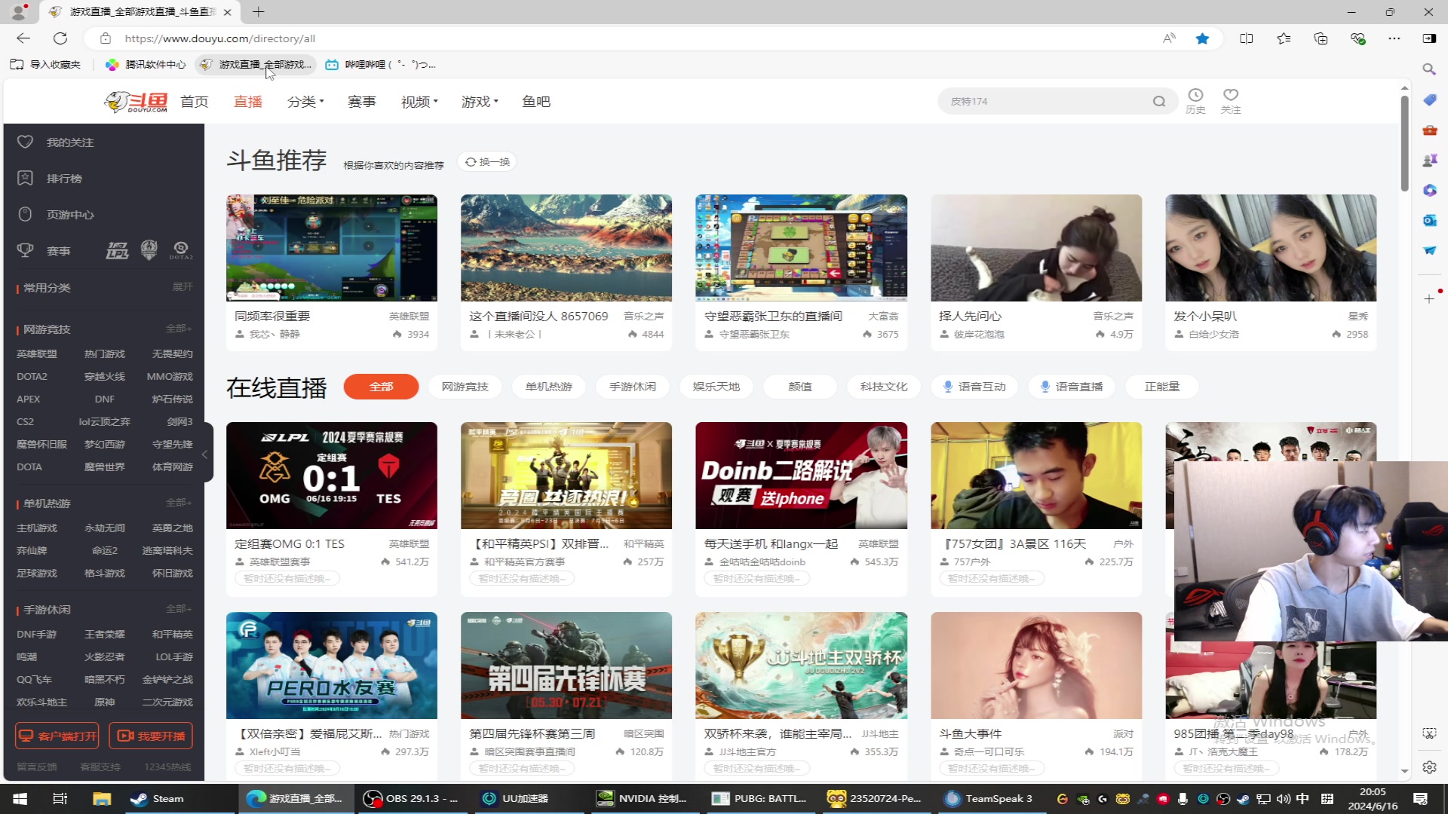Open the Doinb二路解说 stream thumbnail
This screenshot has height=814, width=1448.
pos(801,476)
